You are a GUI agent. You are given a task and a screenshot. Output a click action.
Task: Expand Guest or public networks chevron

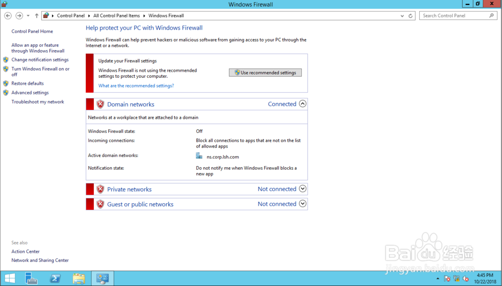click(303, 204)
